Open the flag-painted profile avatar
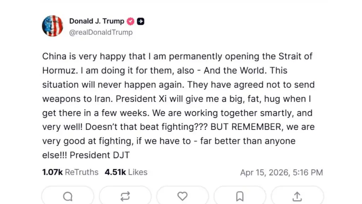This screenshot has width=362, height=204. point(52,26)
